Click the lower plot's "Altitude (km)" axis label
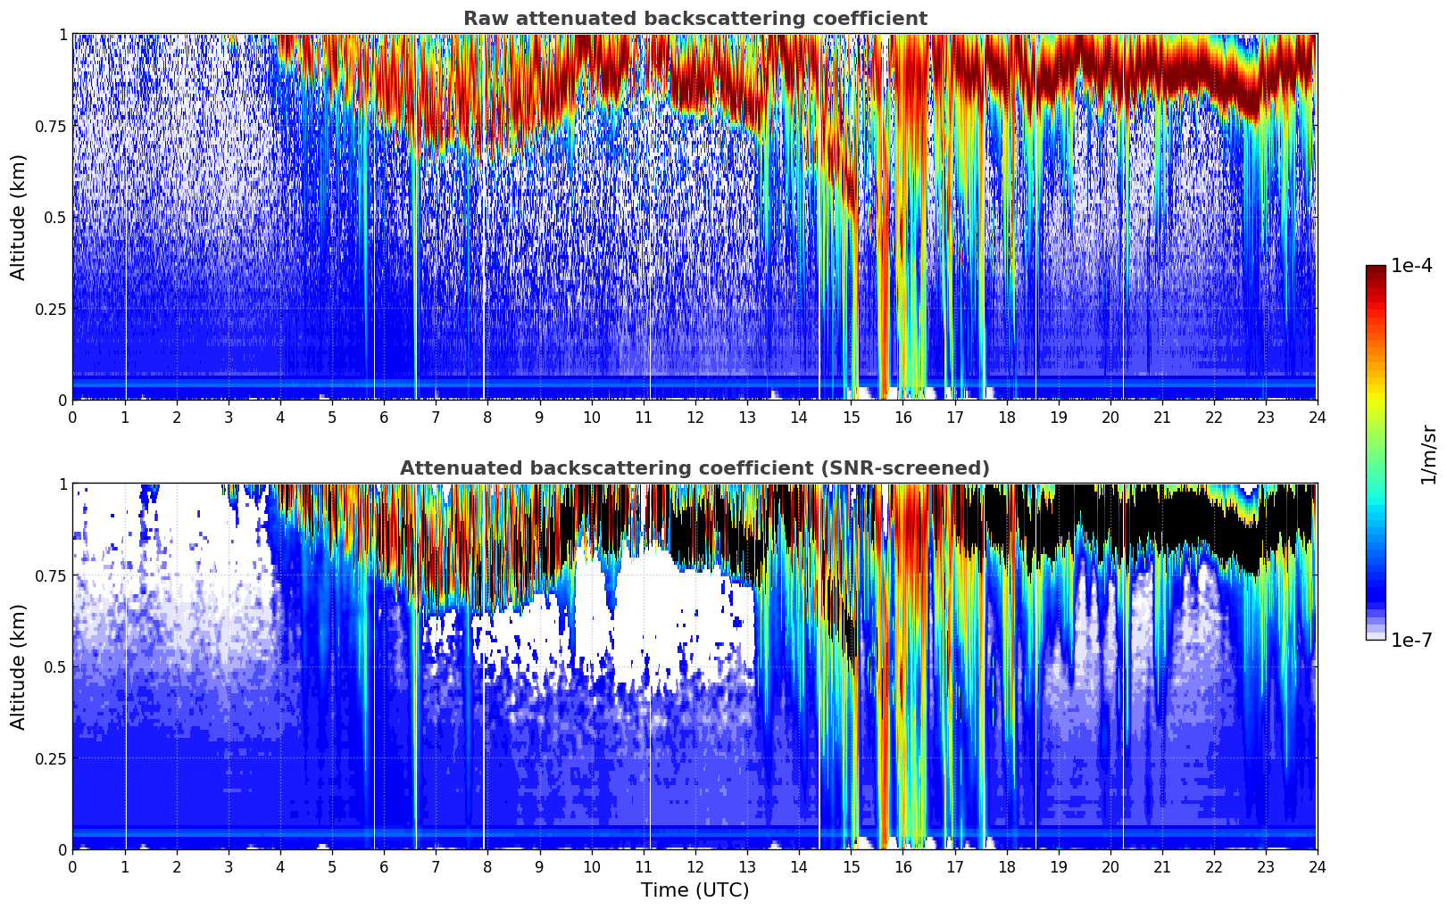 (19, 666)
